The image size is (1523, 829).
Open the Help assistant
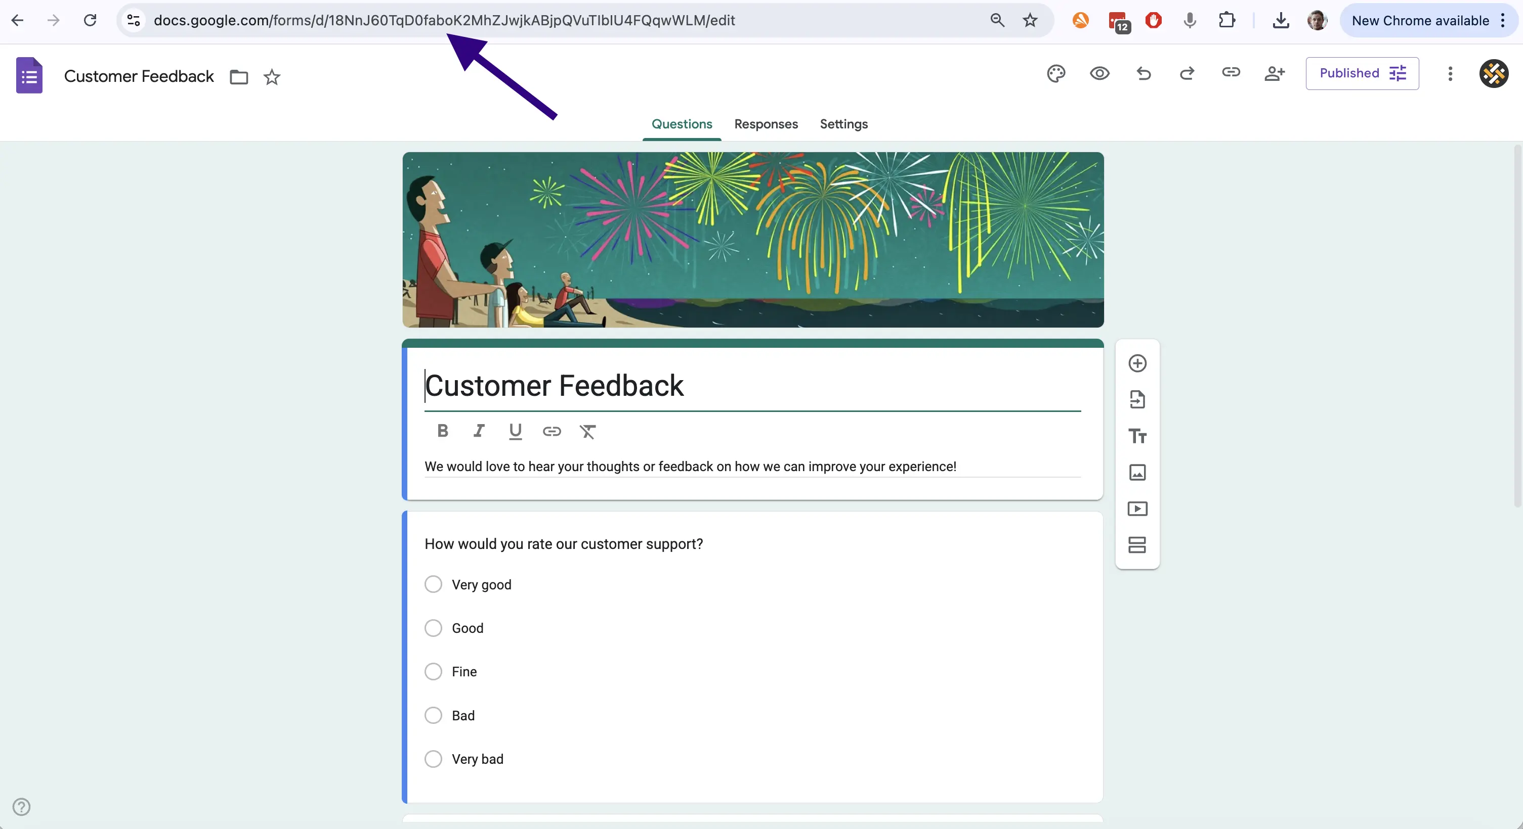click(21, 807)
